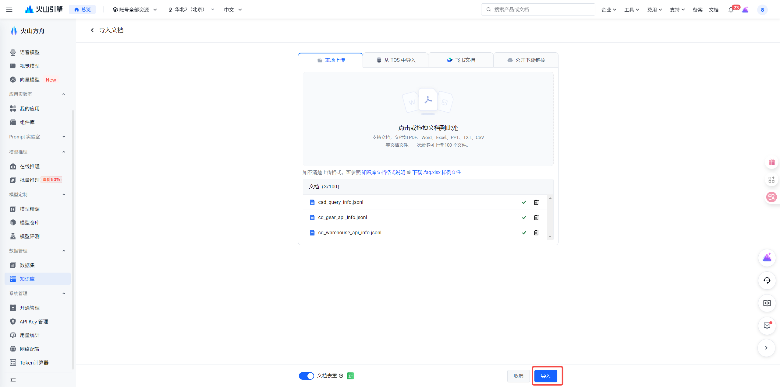Screen dimensions: 780x387
Task: Click the 导入 button
Action: 546,376
